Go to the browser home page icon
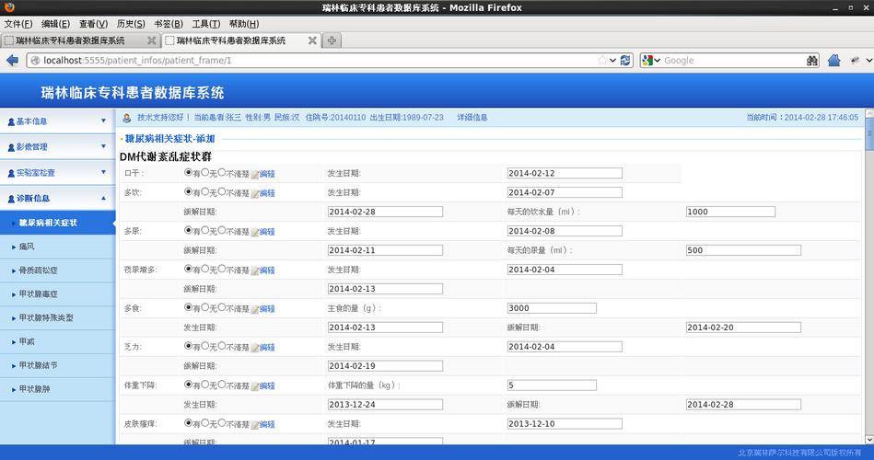 pos(833,60)
